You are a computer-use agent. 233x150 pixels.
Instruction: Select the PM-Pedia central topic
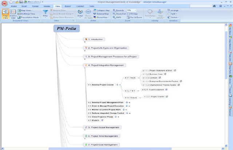tap(67, 28)
